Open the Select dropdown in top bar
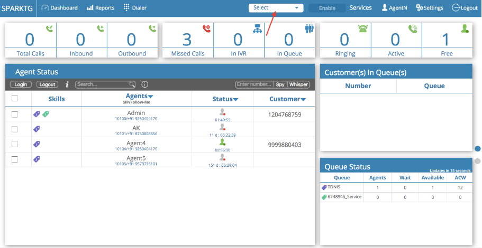The height and width of the screenshot is (248, 482). point(276,8)
